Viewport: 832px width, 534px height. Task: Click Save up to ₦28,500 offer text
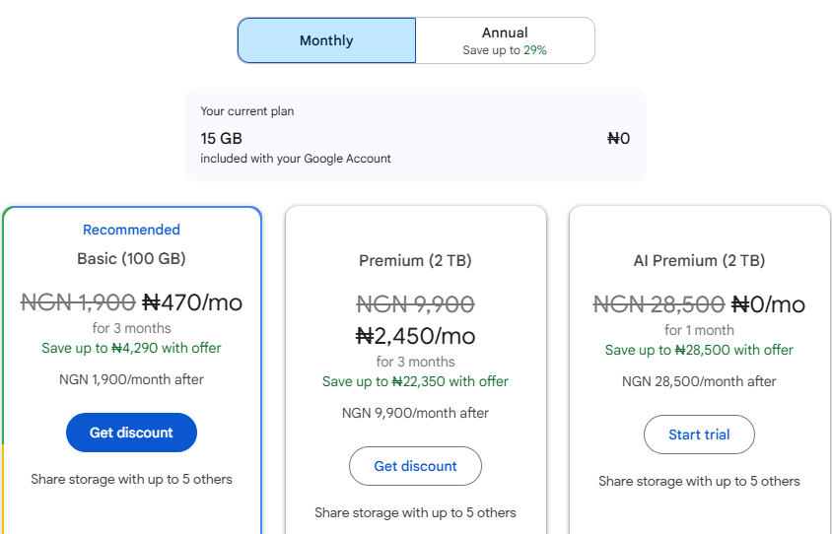pyautogui.click(x=699, y=350)
